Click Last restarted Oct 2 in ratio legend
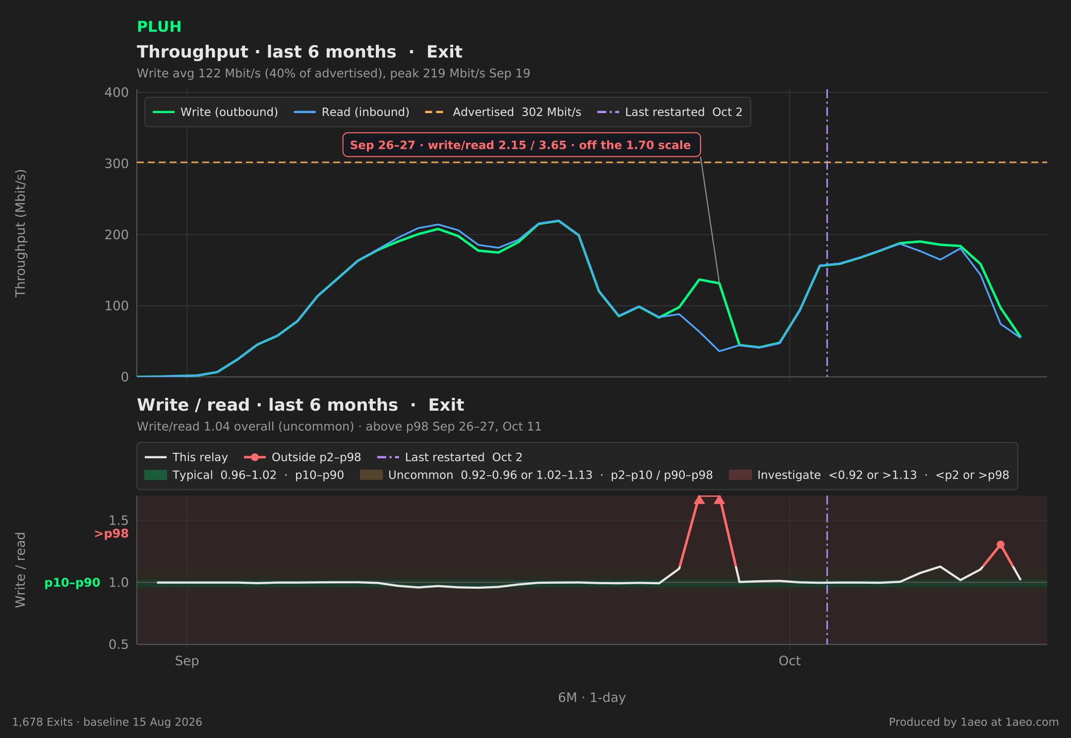1071x738 pixels. [450, 457]
